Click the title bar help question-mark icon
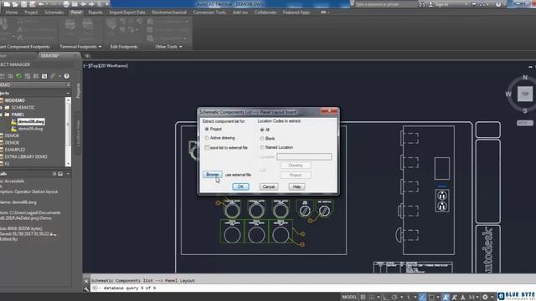Screen dimensions: 536x301 498,4
